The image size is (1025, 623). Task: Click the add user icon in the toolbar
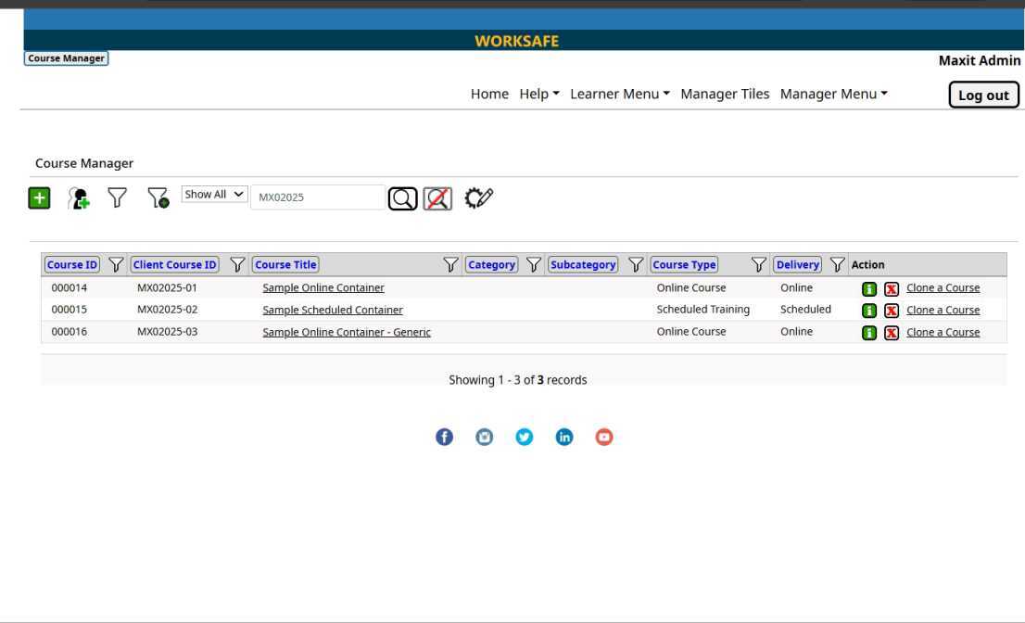80,197
